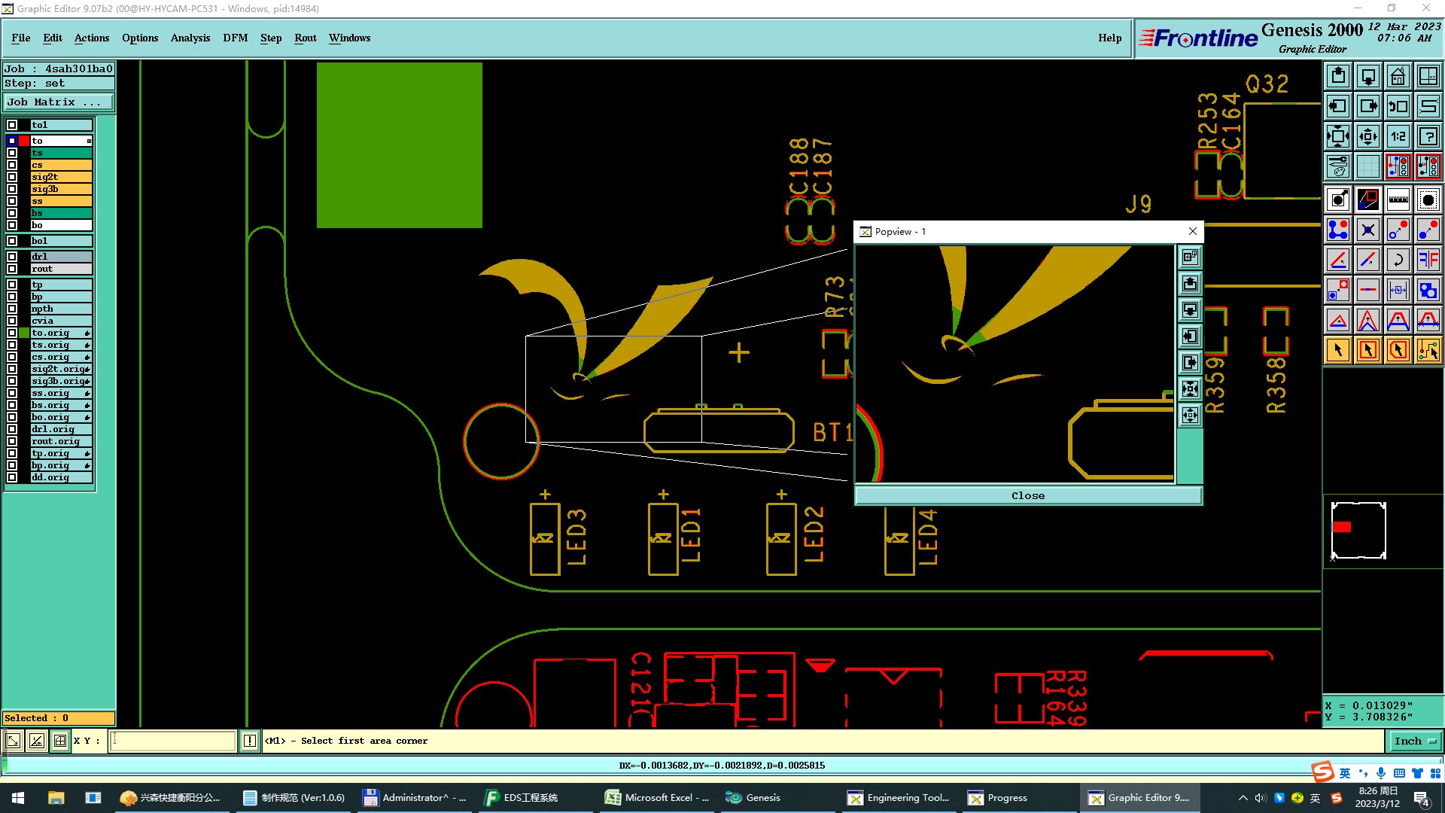Click the grid display icon
Image resolution: width=1445 pixels, height=813 pixels.
(1367, 166)
